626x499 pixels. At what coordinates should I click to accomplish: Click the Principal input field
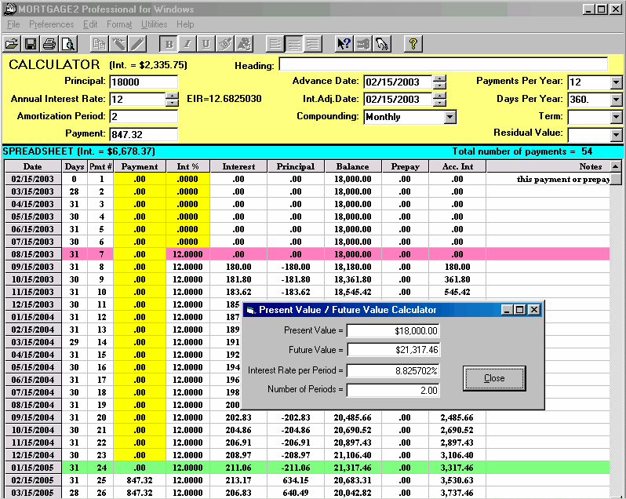point(144,82)
